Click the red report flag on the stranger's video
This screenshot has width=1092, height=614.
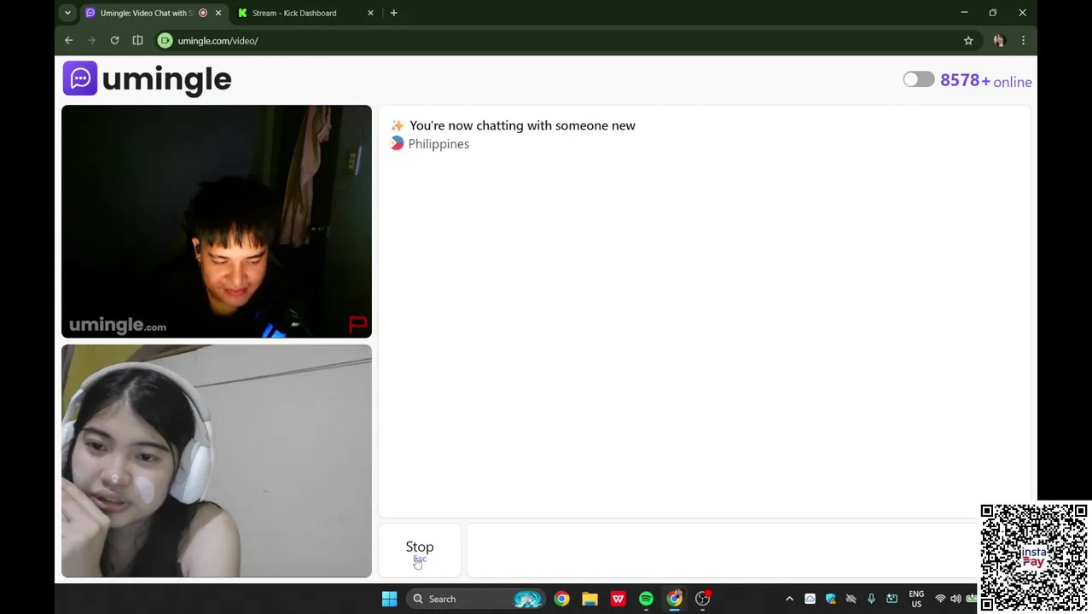pyautogui.click(x=357, y=324)
